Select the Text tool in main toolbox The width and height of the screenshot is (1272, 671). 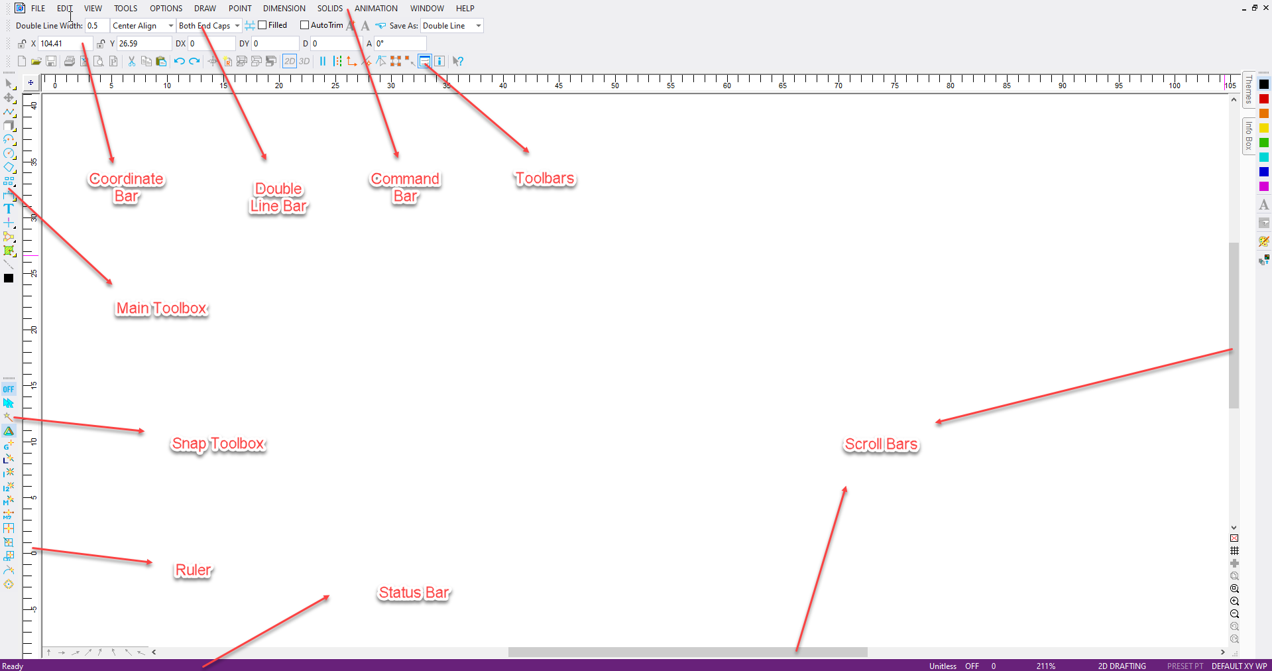click(9, 209)
